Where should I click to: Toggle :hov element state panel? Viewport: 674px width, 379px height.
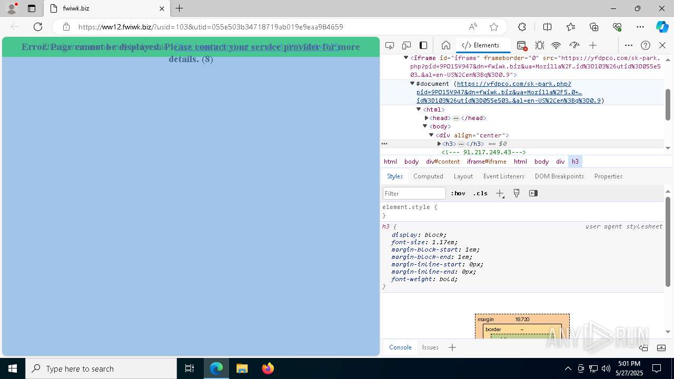click(458, 193)
